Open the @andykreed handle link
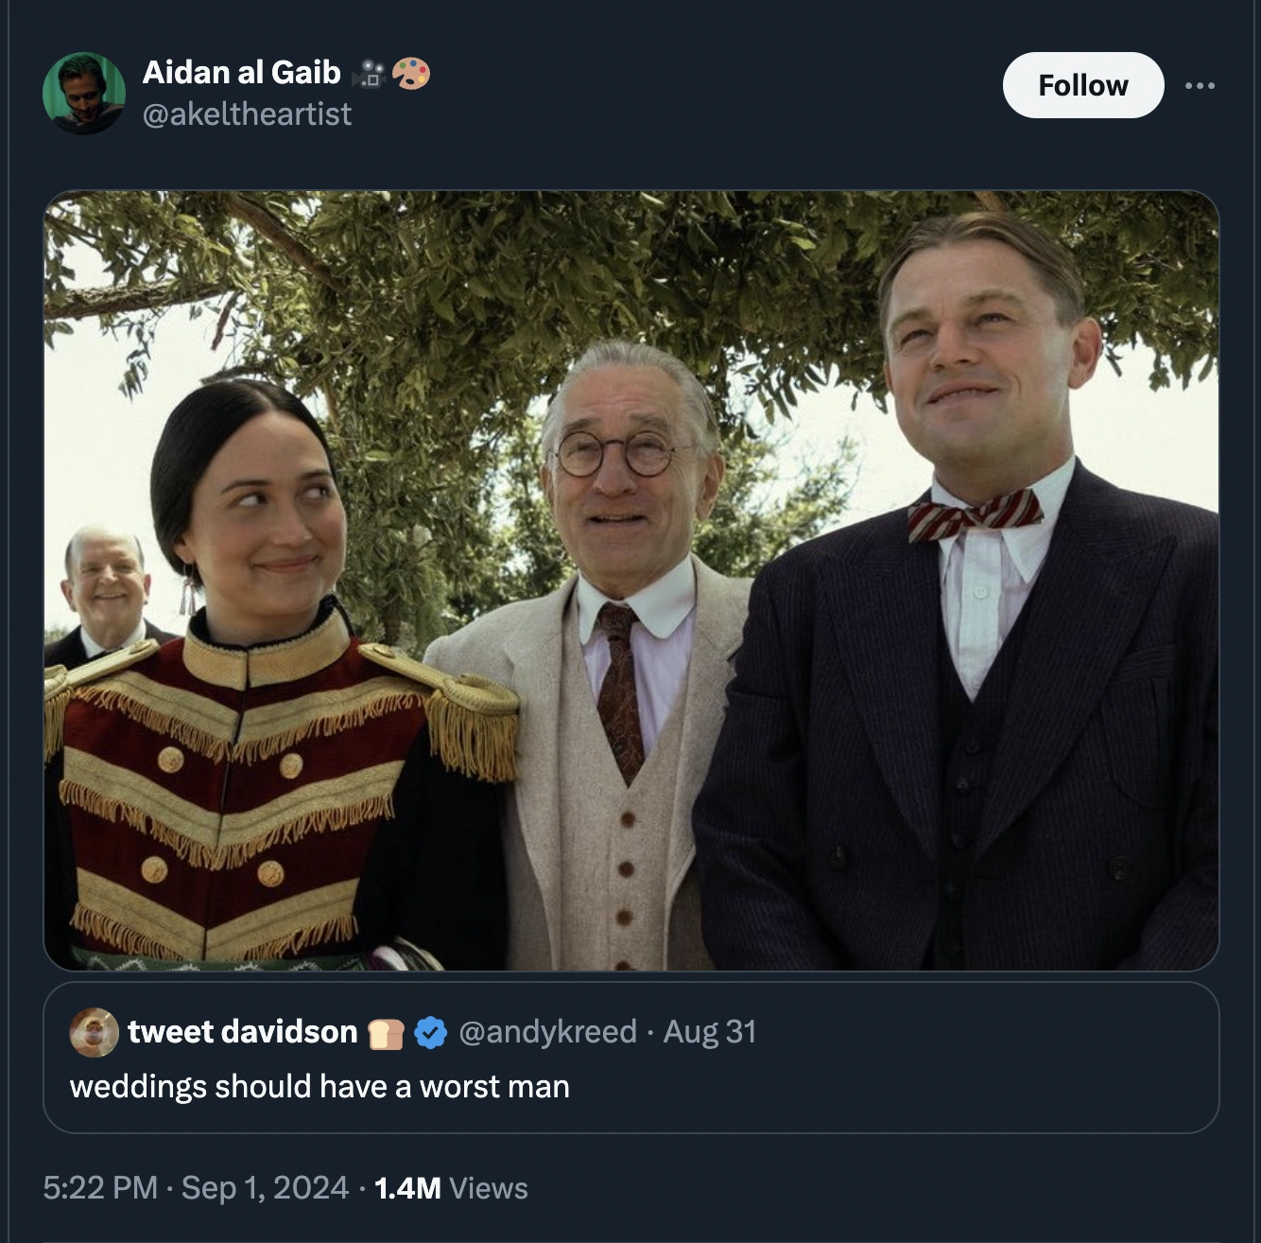The height and width of the screenshot is (1243, 1261). [x=547, y=1031]
